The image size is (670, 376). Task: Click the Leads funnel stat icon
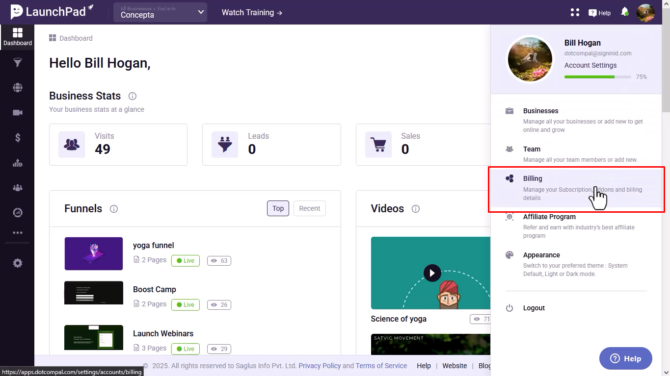tap(225, 145)
